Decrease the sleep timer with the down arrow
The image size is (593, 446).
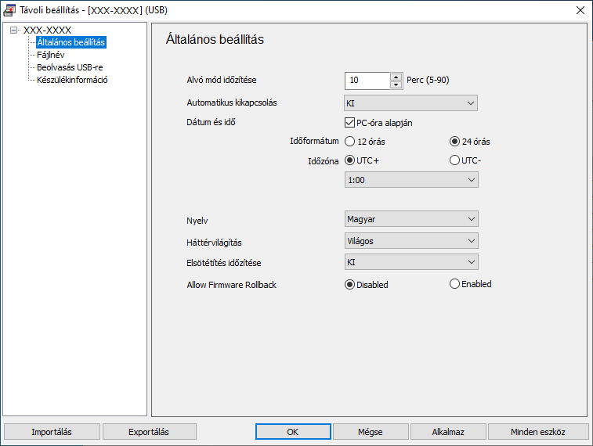[396, 85]
